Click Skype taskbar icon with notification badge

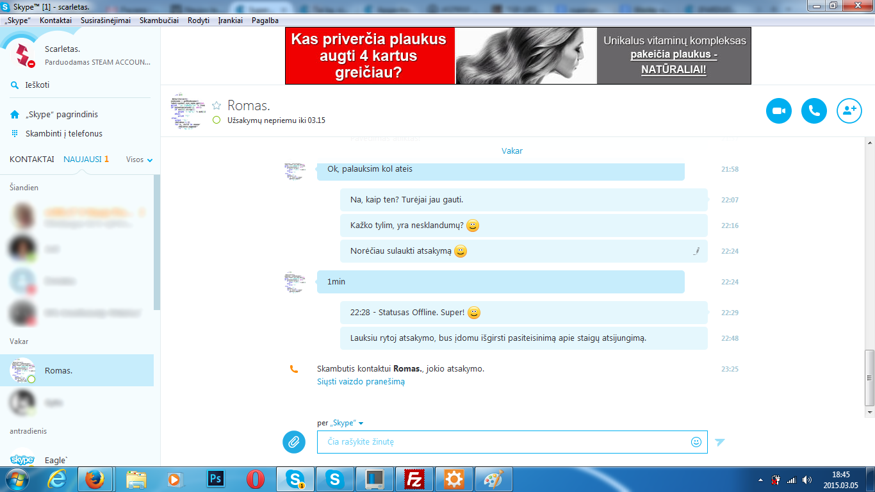click(295, 479)
